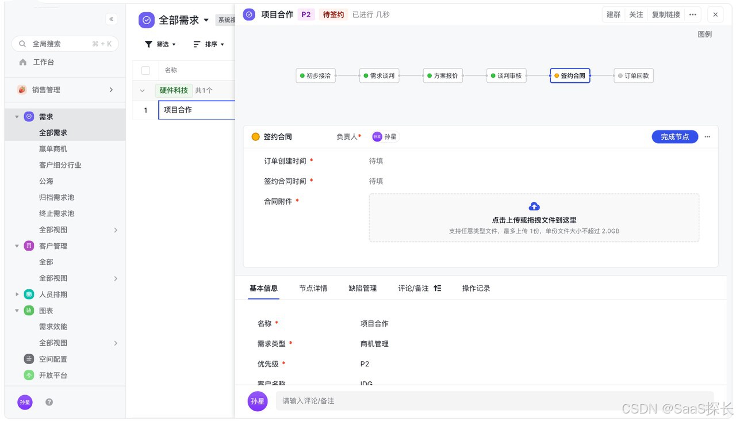Click the detail panel 项目合作 title icon

249,14
